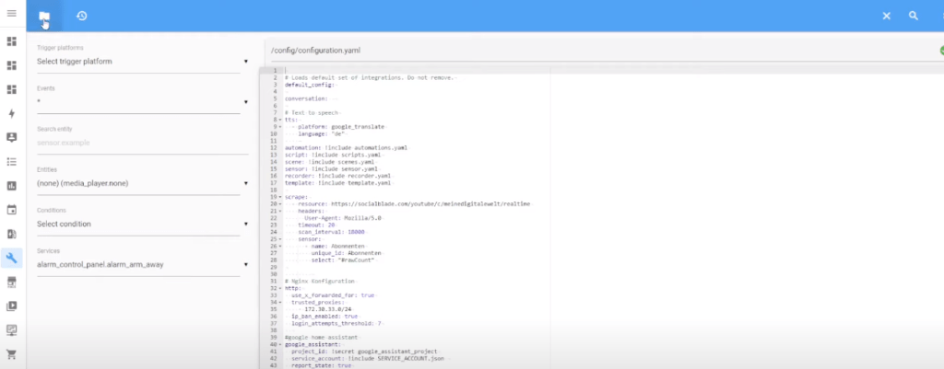
Task: Click the history clock icon in top bar
Action: (82, 16)
